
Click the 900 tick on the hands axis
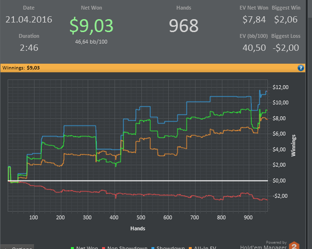(x=248, y=217)
